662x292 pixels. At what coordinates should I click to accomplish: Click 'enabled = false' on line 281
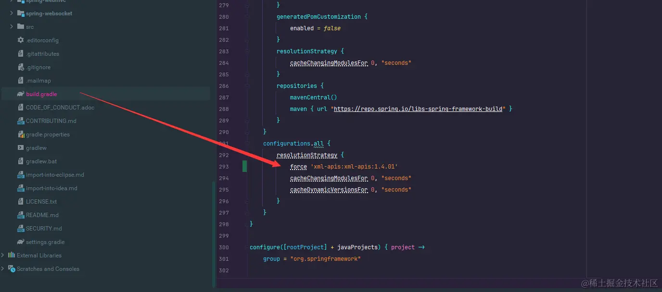point(315,28)
